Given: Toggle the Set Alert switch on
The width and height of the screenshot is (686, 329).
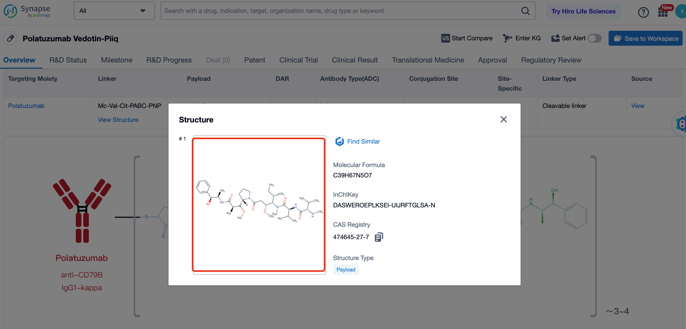Looking at the screenshot, I should [596, 38].
